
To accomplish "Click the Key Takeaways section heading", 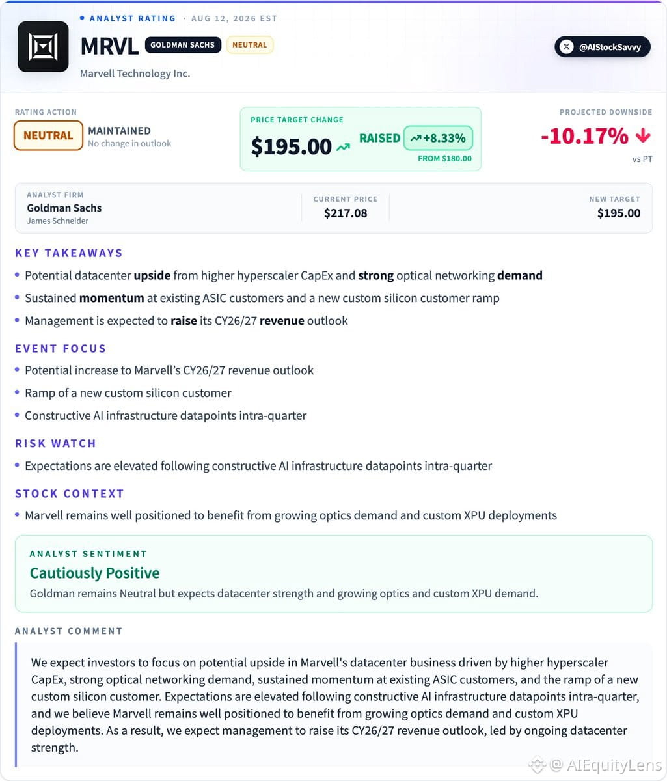I will pyautogui.click(x=69, y=253).
